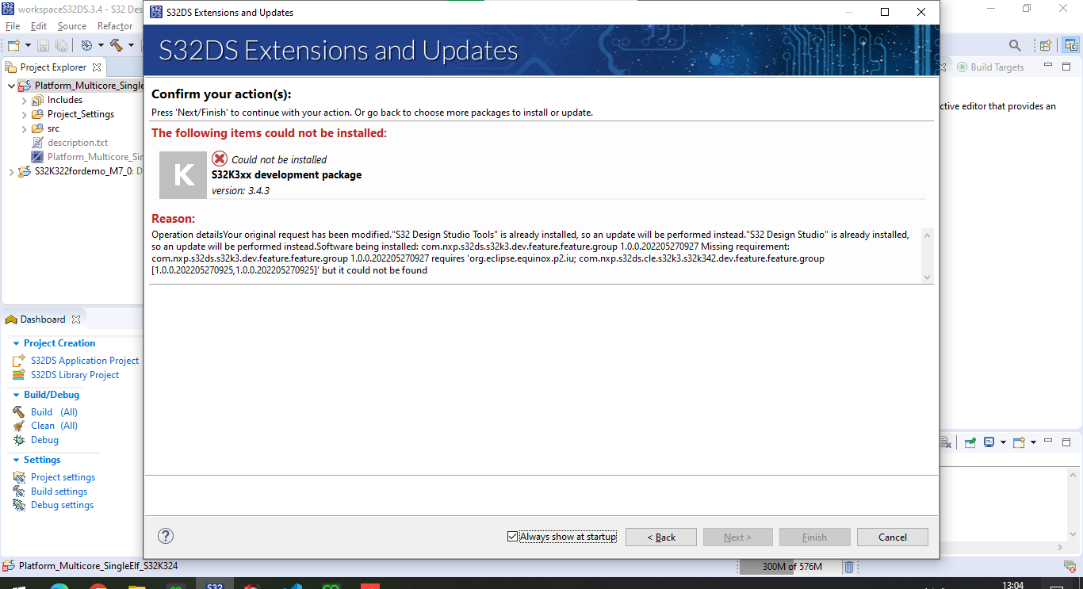The width and height of the screenshot is (1083, 589).
Task: Launch S32 Design Studio from the taskbar
Action: pos(215,584)
